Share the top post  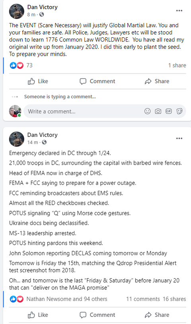tap(157, 81)
